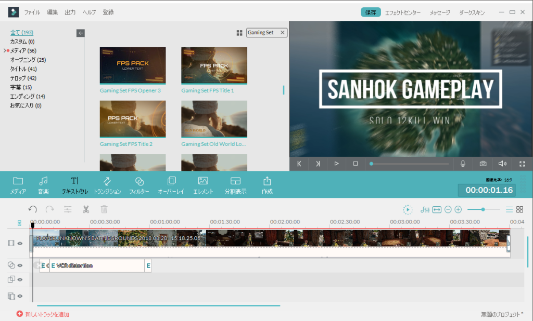Open the エフェクトセンター link
The width and height of the screenshot is (533, 321).
403,12
